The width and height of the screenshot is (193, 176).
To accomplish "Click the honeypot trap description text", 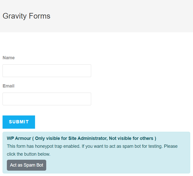I will [92, 146].
